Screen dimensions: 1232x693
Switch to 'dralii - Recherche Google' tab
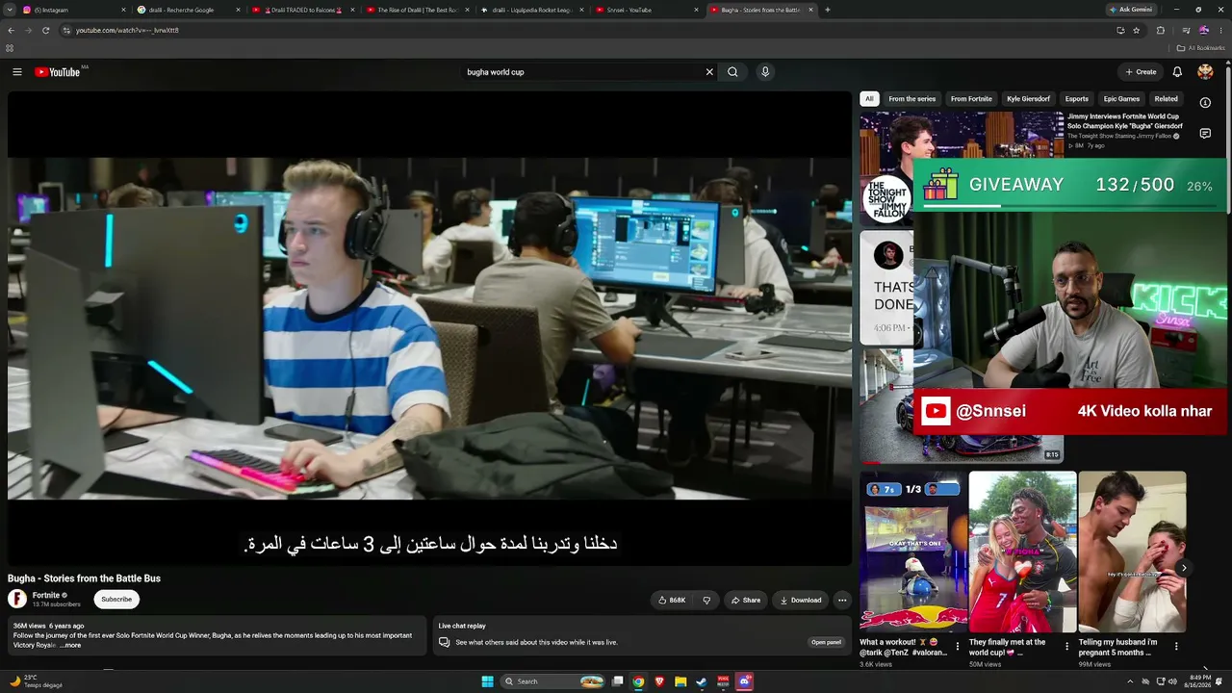click(189, 10)
